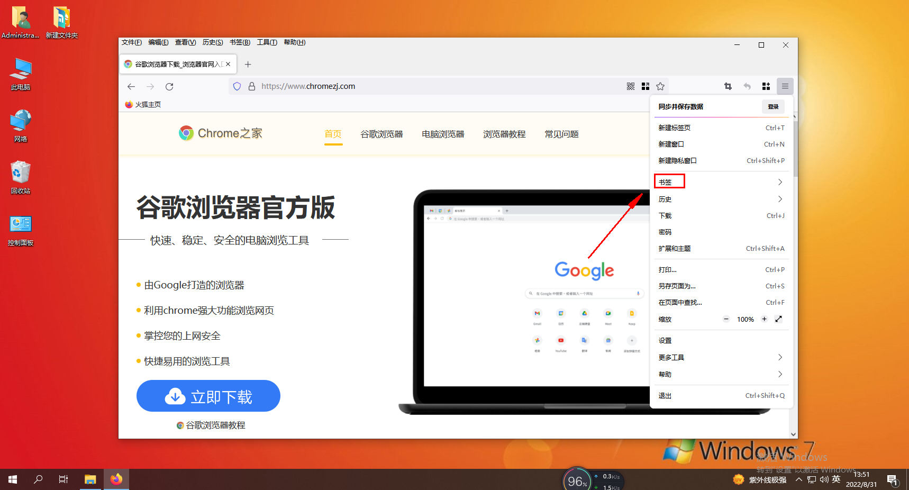Expand the 帮助 help submenu in panel
This screenshot has width=909, height=490.
(721, 374)
